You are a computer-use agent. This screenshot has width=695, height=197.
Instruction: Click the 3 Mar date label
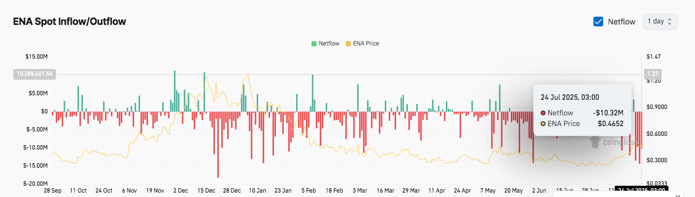pyautogui.click(x=360, y=190)
